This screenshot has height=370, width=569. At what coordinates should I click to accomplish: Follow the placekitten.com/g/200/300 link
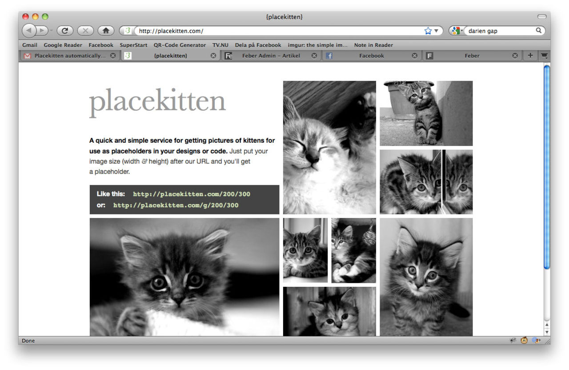(x=176, y=205)
